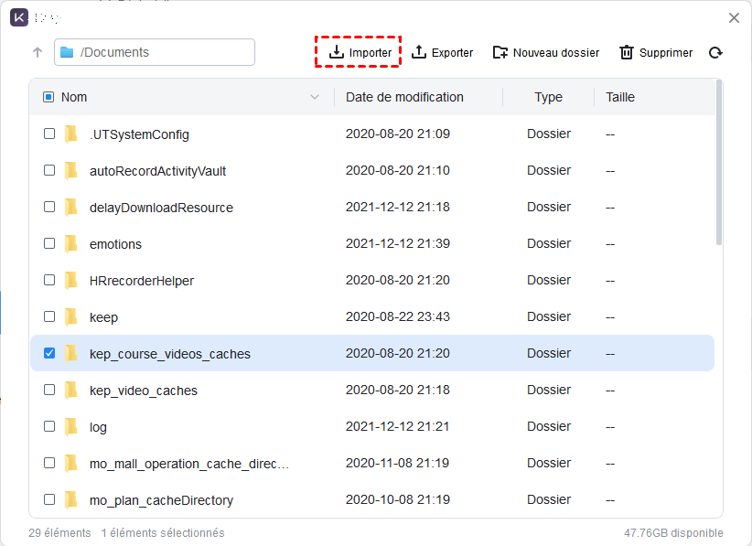This screenshot has height=546, width=752.
Task: Select the emotions folder name
Action: coord(115,244)
